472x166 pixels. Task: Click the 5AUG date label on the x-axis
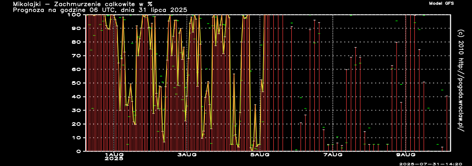coord(260,155)
